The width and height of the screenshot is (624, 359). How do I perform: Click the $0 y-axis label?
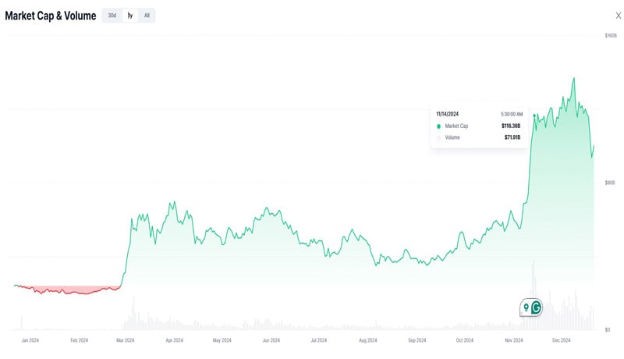coord(608,330)
